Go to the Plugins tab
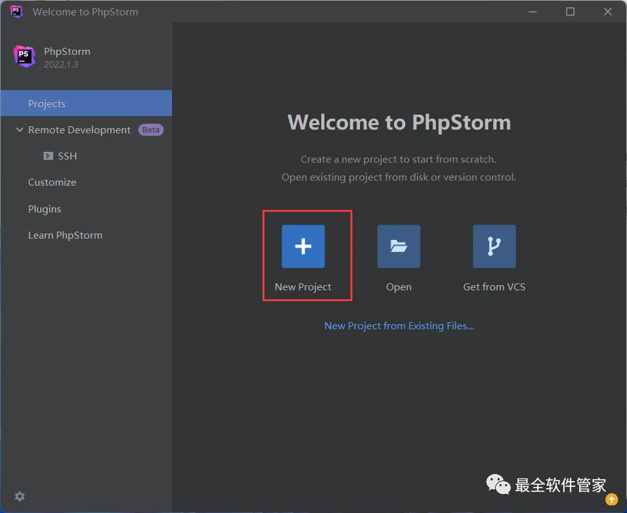The width and height of the screenshot is (627, 513). coord(45,209)
